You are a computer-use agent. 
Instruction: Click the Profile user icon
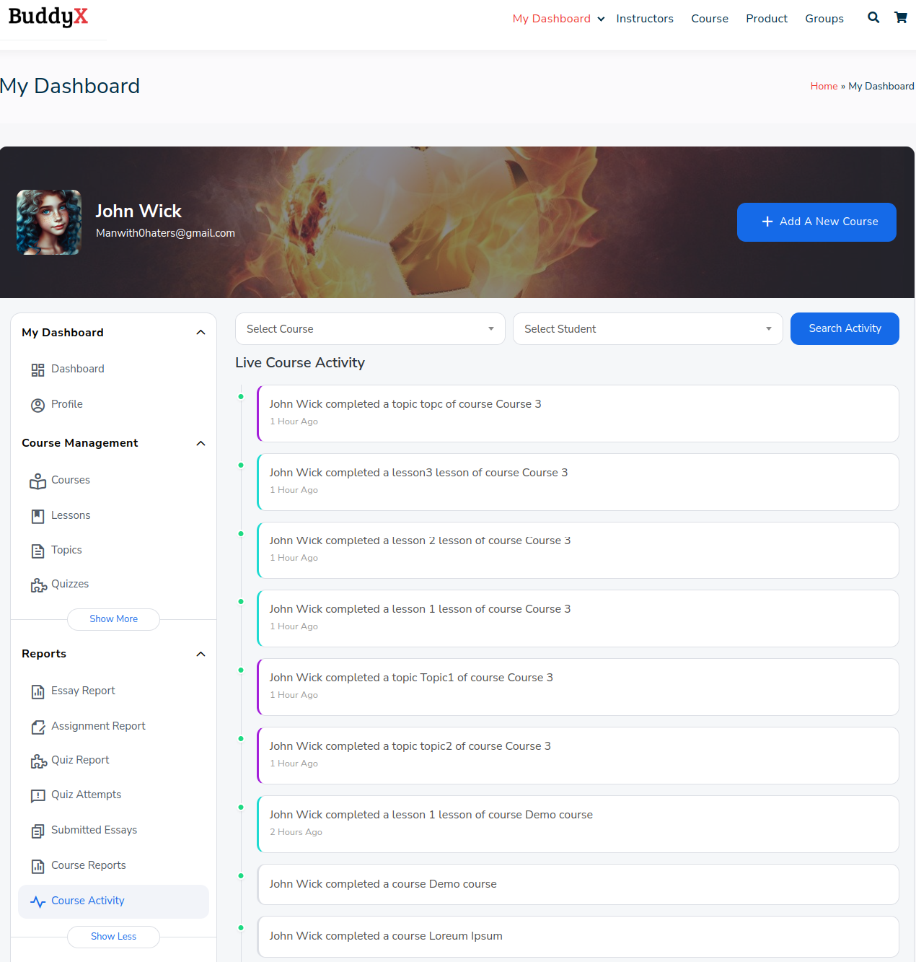[x=38, y=405]
